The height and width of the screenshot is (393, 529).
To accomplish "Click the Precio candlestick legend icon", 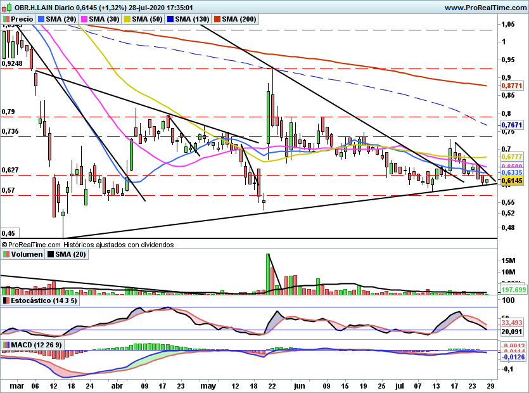I will (6, 19).
